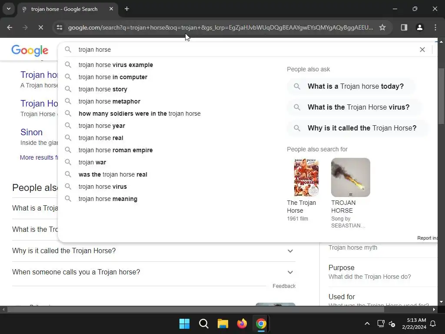Open TROJAN HORSE song thumbnail
This screenshot has height=334, width=445.
(x=351, y=177)
